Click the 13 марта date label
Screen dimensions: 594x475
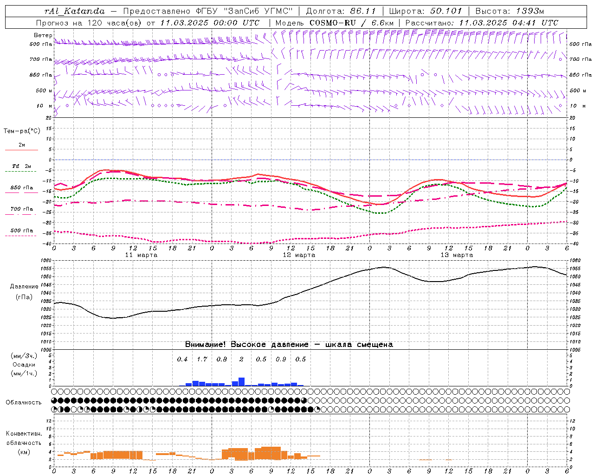click(x=457, y=255)
